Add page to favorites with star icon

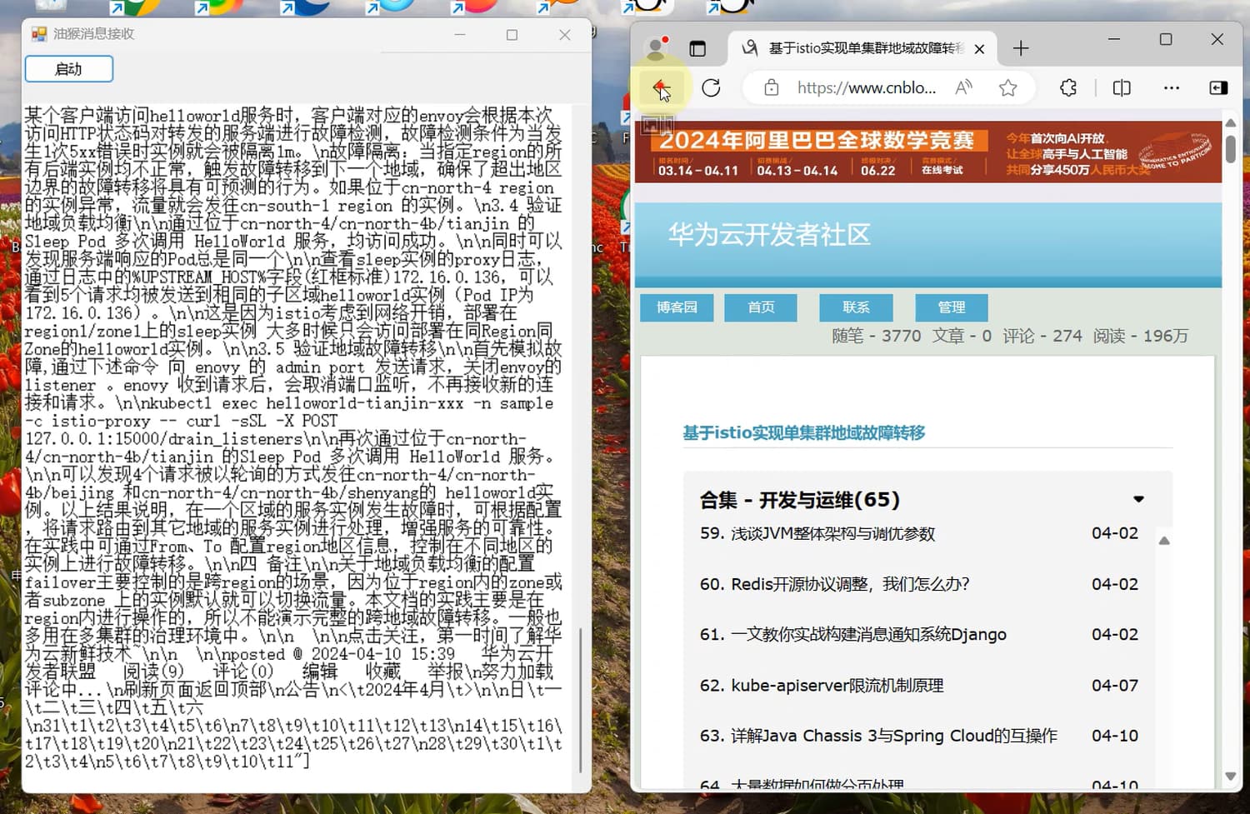1007,87
